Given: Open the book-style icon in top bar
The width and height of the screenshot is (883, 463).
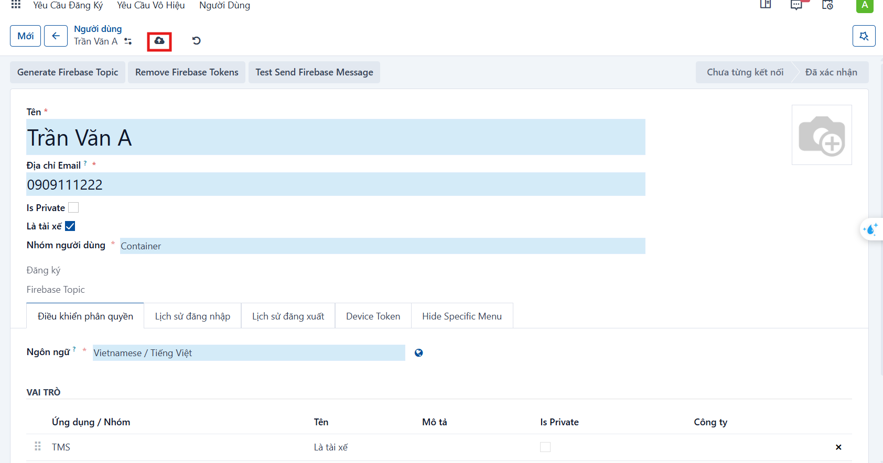Looking at the screenshot, I should coord(766,5).
